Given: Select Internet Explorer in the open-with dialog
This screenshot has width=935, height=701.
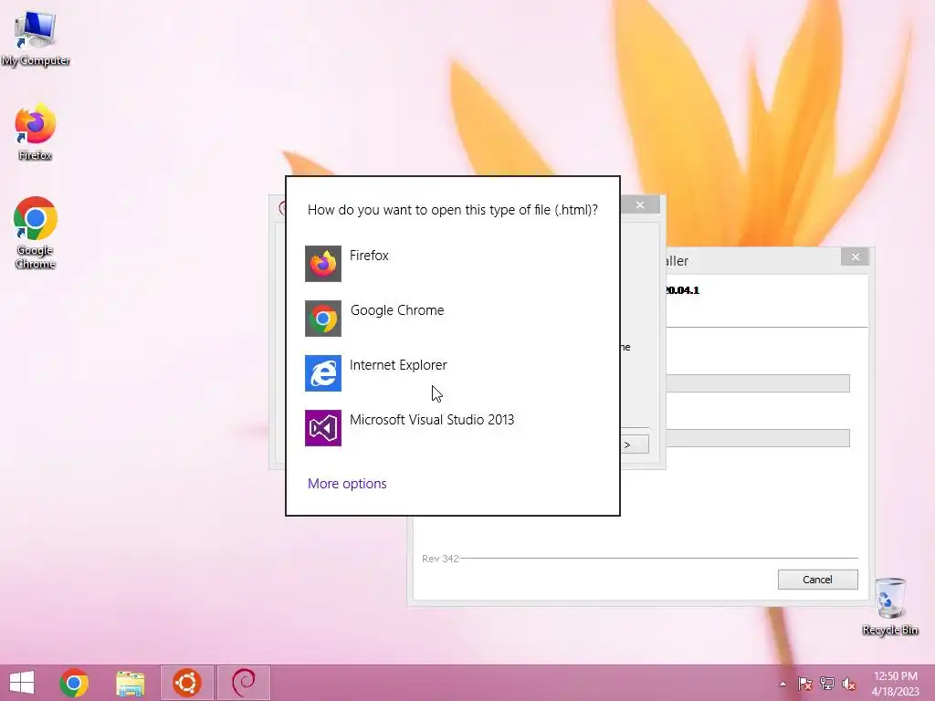Looking at the screenshot, I should click(452, 373).
